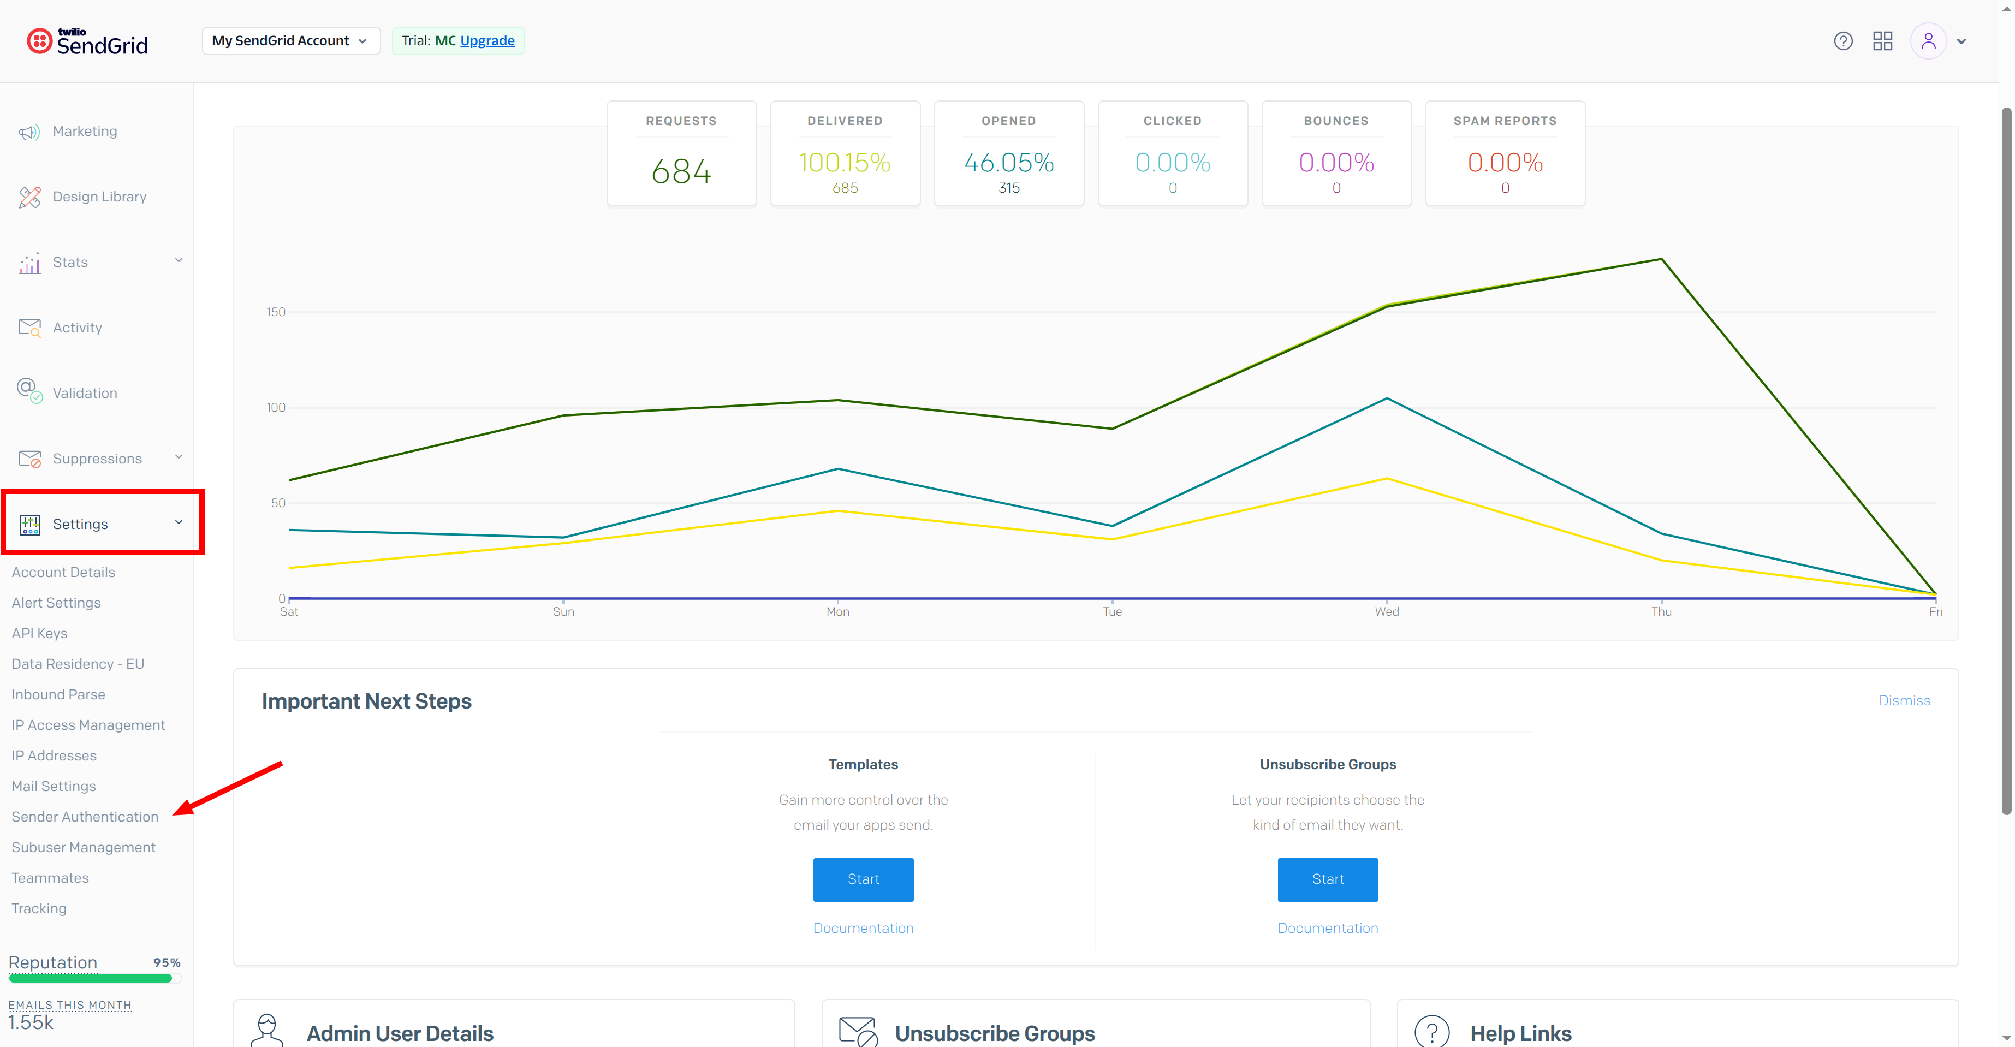Expand the Stats menu chevron
The width and height of the screenshot is (2015, 1047).
pos(179,260)
